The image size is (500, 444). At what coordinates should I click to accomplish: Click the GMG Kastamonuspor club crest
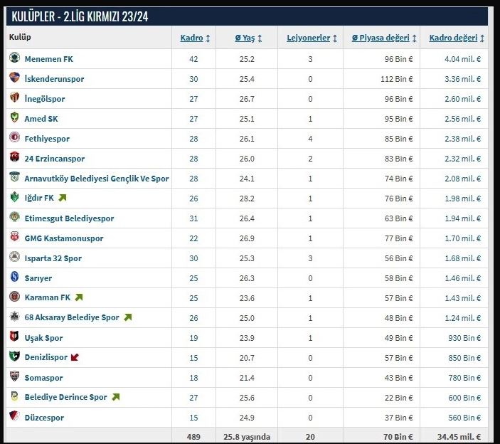pyautogui.click(x=14, y=237)
